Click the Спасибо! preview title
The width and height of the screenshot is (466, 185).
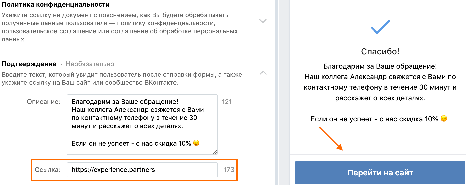click(x=380, y=51)
